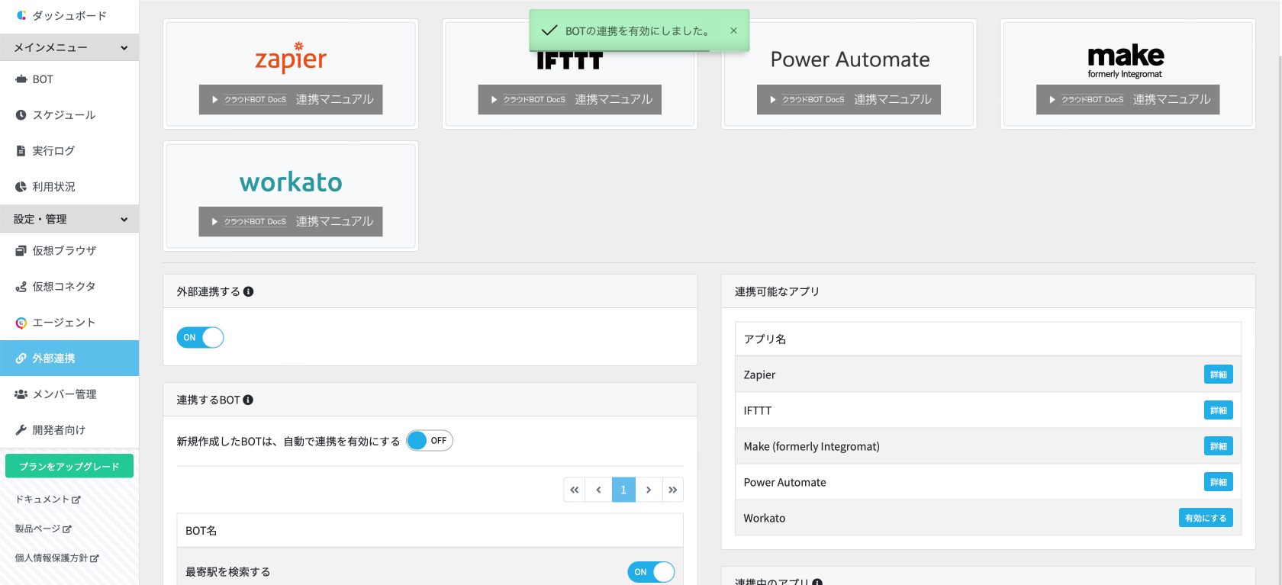This screenshot has height=585, width=1282.
Task: Click external link icon beside 個人情報保護方針
Action: (x=95, y=558)
